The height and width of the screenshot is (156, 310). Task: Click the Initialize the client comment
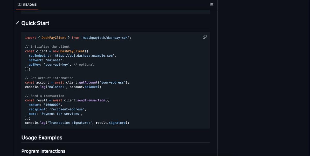click(47, 47)
